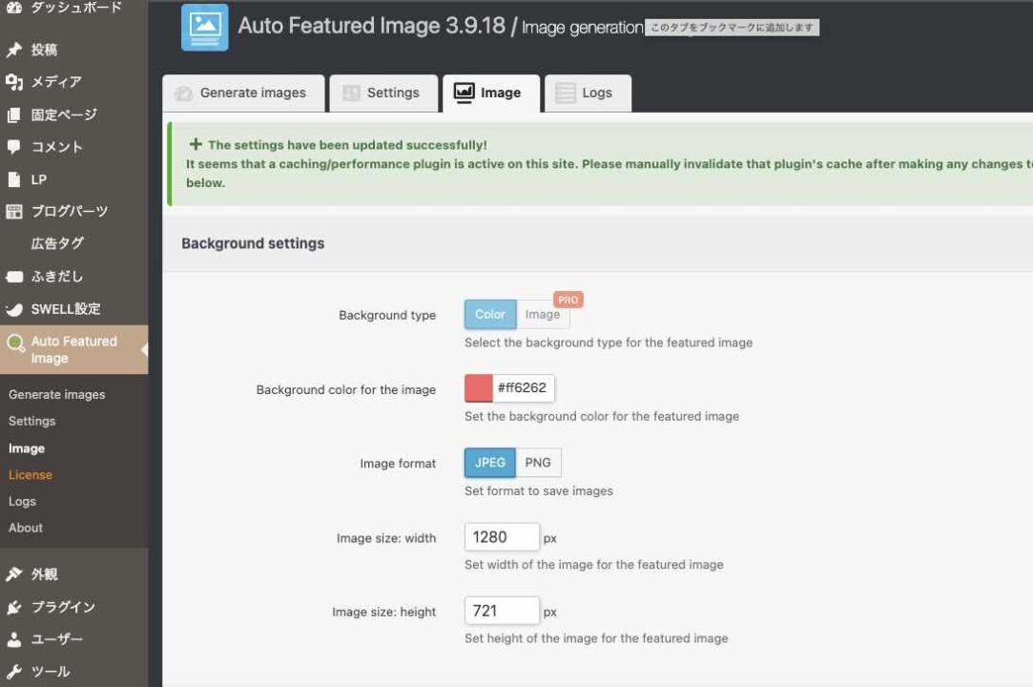Click the pages icon beside 固定ページ
1033x687 pixels.
[14, 114]
